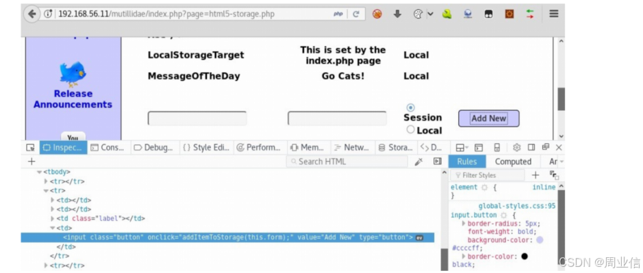The height and width of the screenshot is (273, 643).
Task: Expand the first tr node under tbody
Action: [x=46, y=181]
